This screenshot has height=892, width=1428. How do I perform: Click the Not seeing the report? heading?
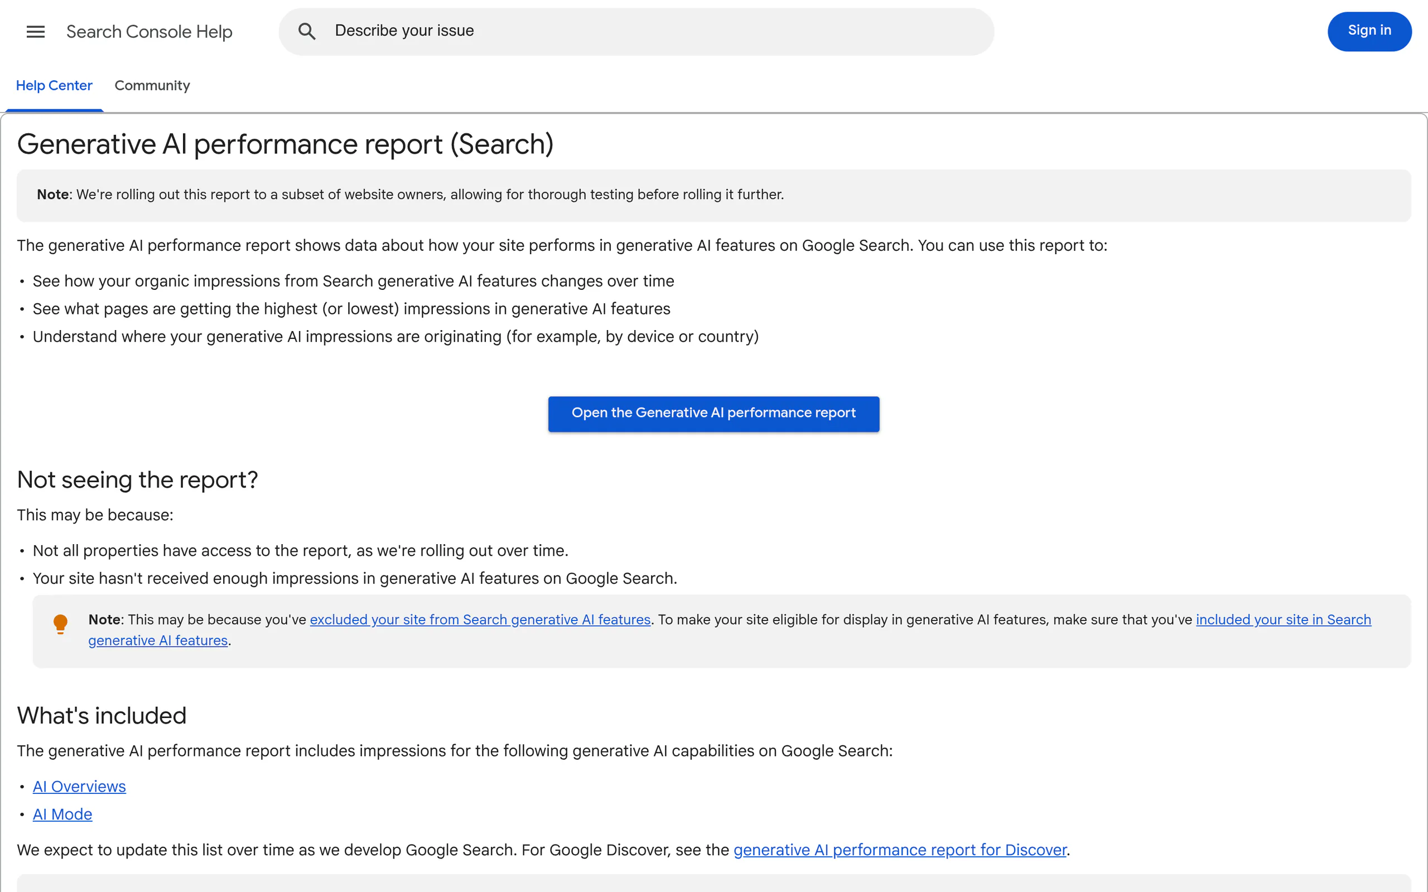pyautogui.click(x=137, y=479)
